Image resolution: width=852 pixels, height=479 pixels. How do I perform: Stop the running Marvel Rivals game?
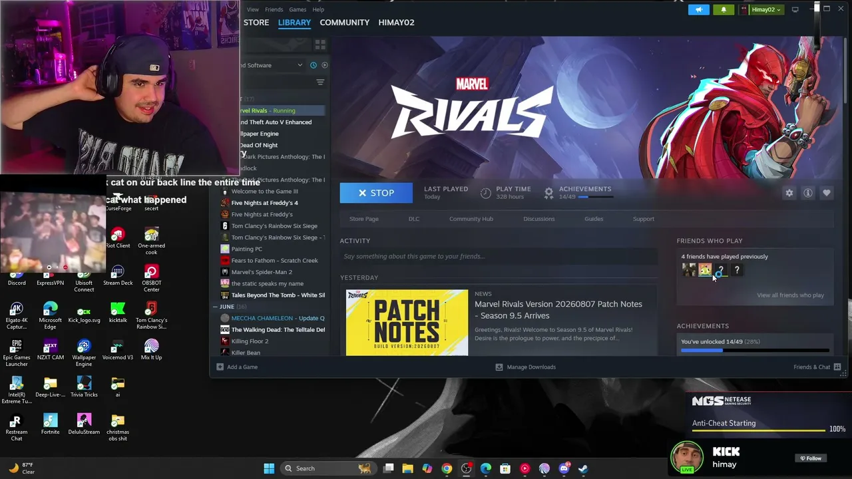click(x=376, y=193)
